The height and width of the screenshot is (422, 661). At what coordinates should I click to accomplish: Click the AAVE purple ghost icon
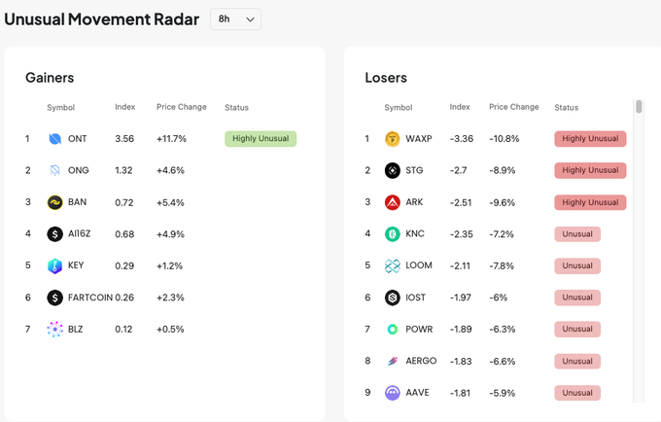pyautogui.click(x=393, y=393)
